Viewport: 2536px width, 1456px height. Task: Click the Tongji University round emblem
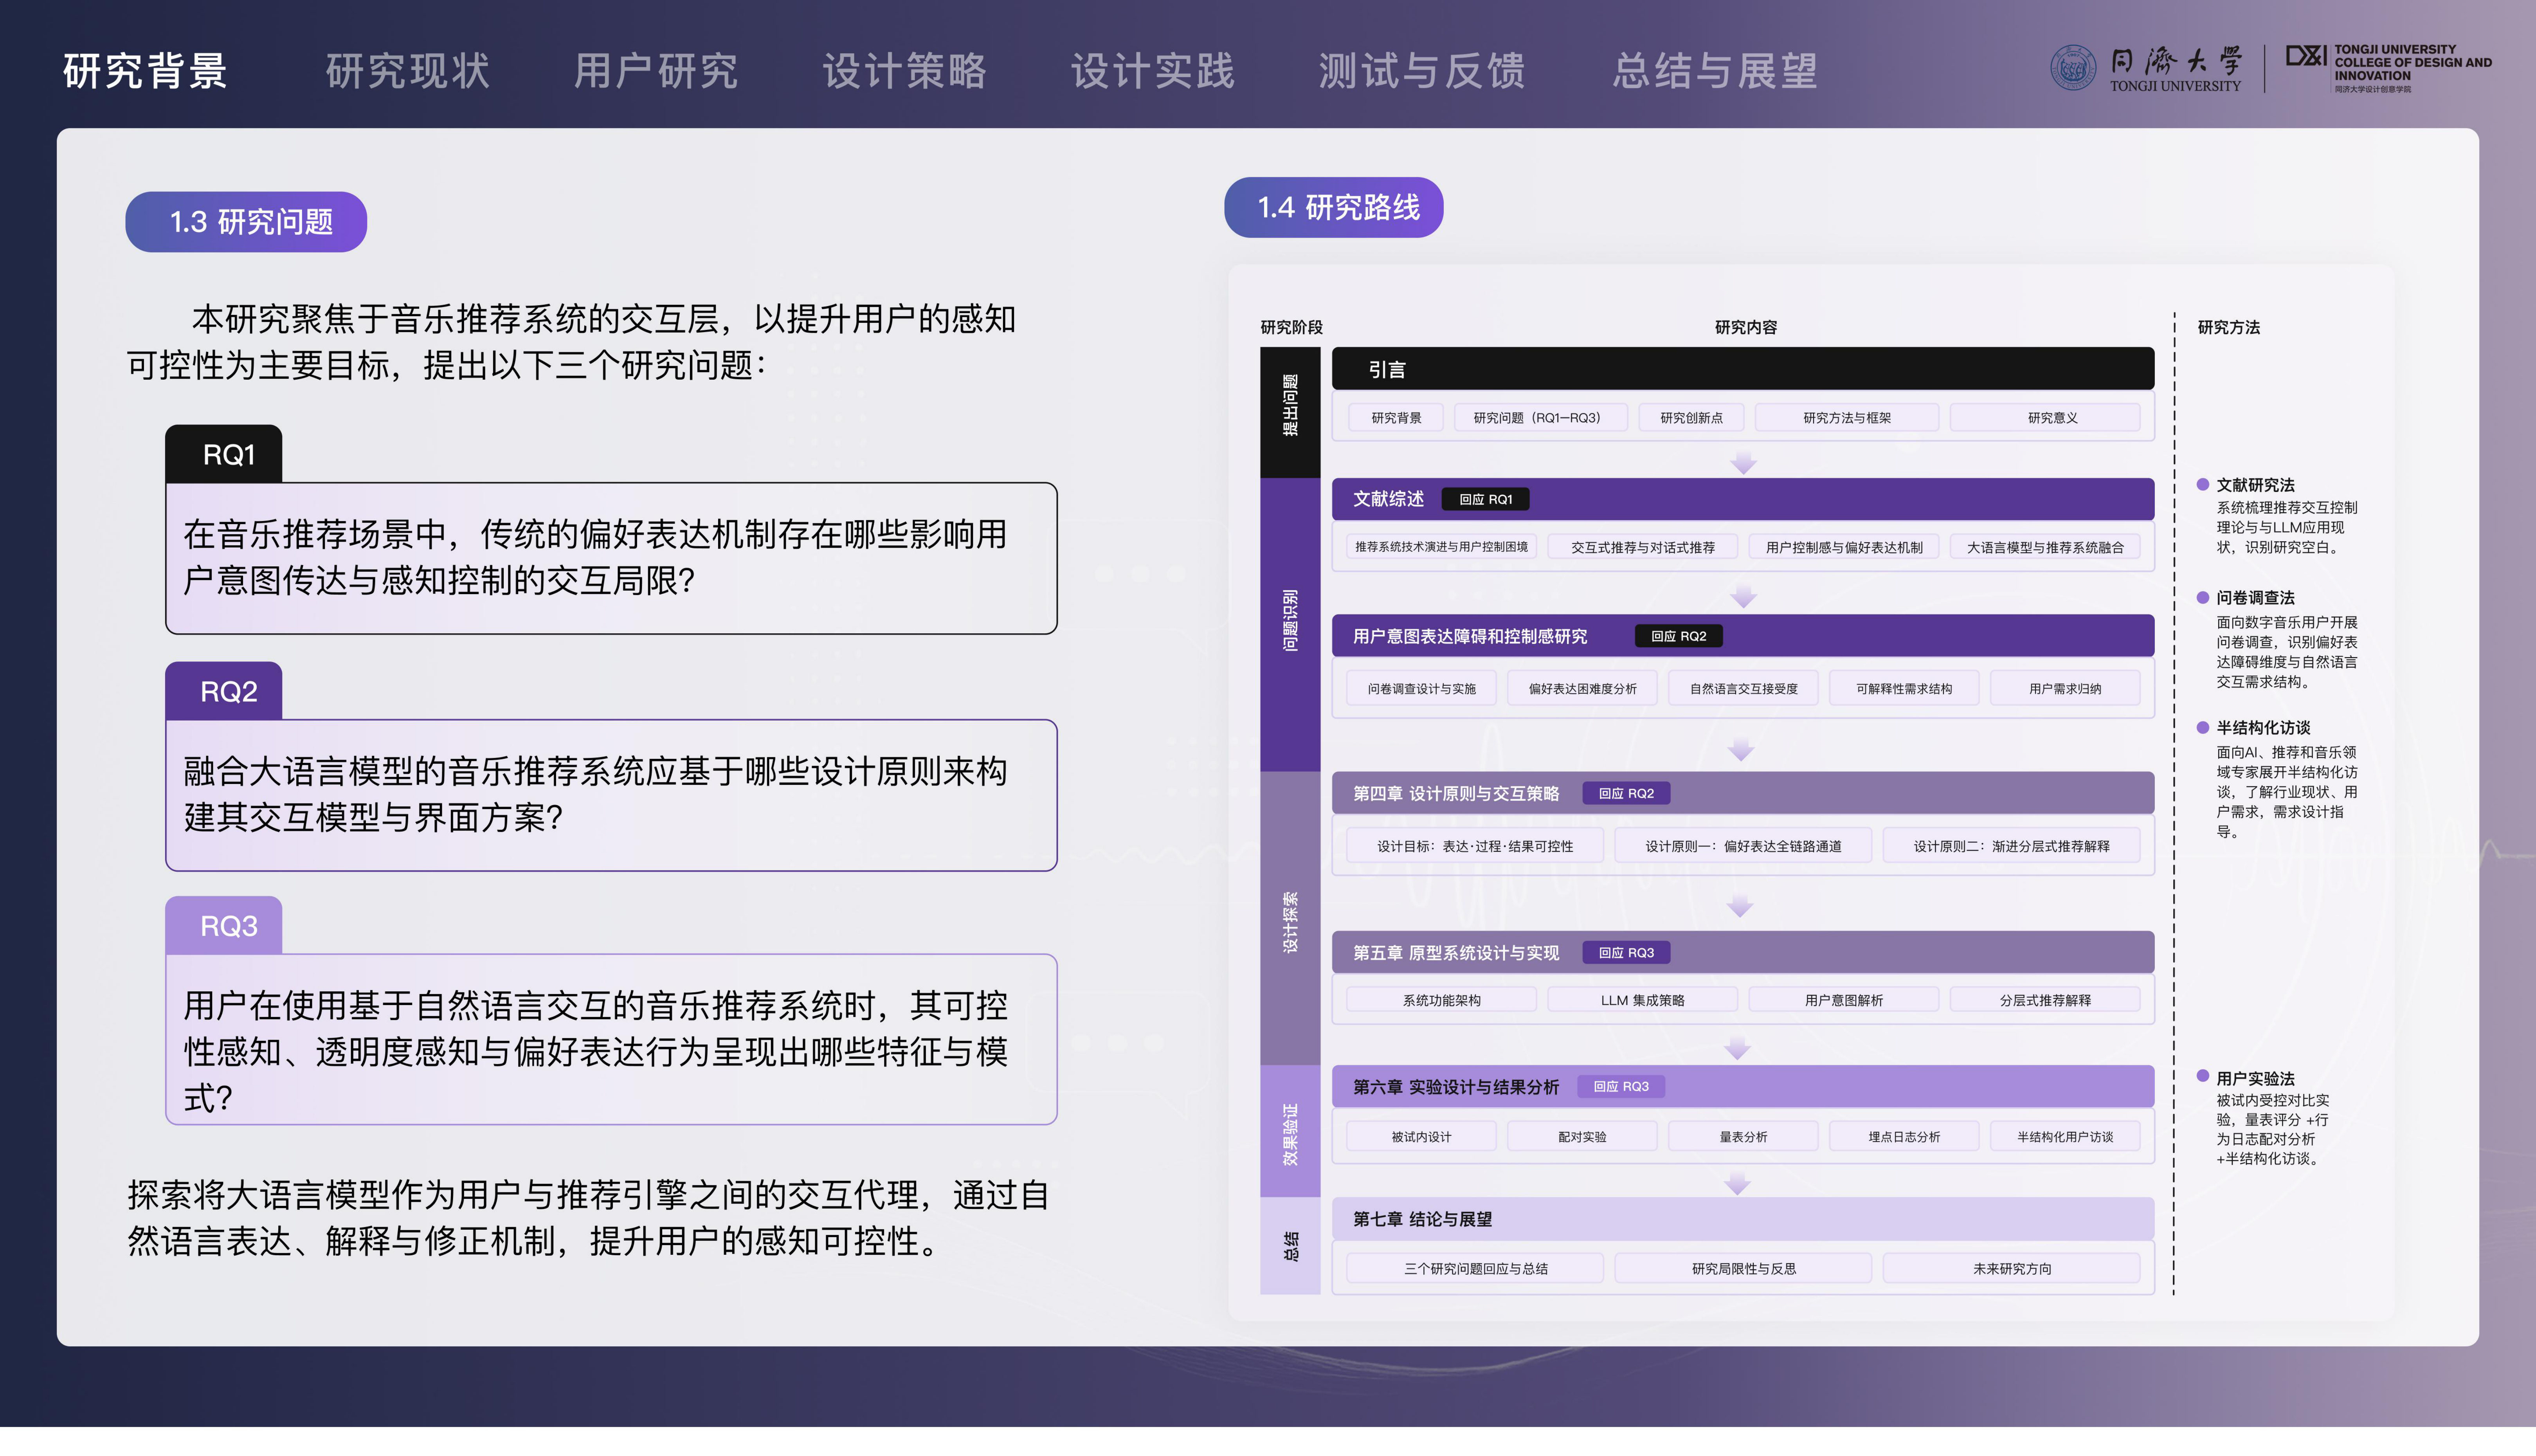click(2073, 68)
